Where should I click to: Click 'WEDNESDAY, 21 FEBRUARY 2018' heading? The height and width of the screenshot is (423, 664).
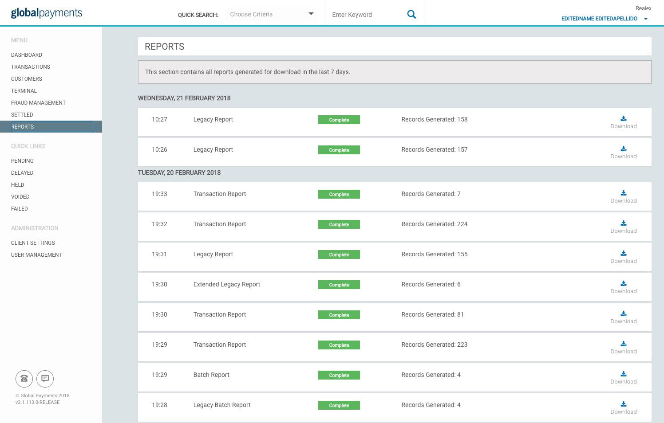click(184, 98)
